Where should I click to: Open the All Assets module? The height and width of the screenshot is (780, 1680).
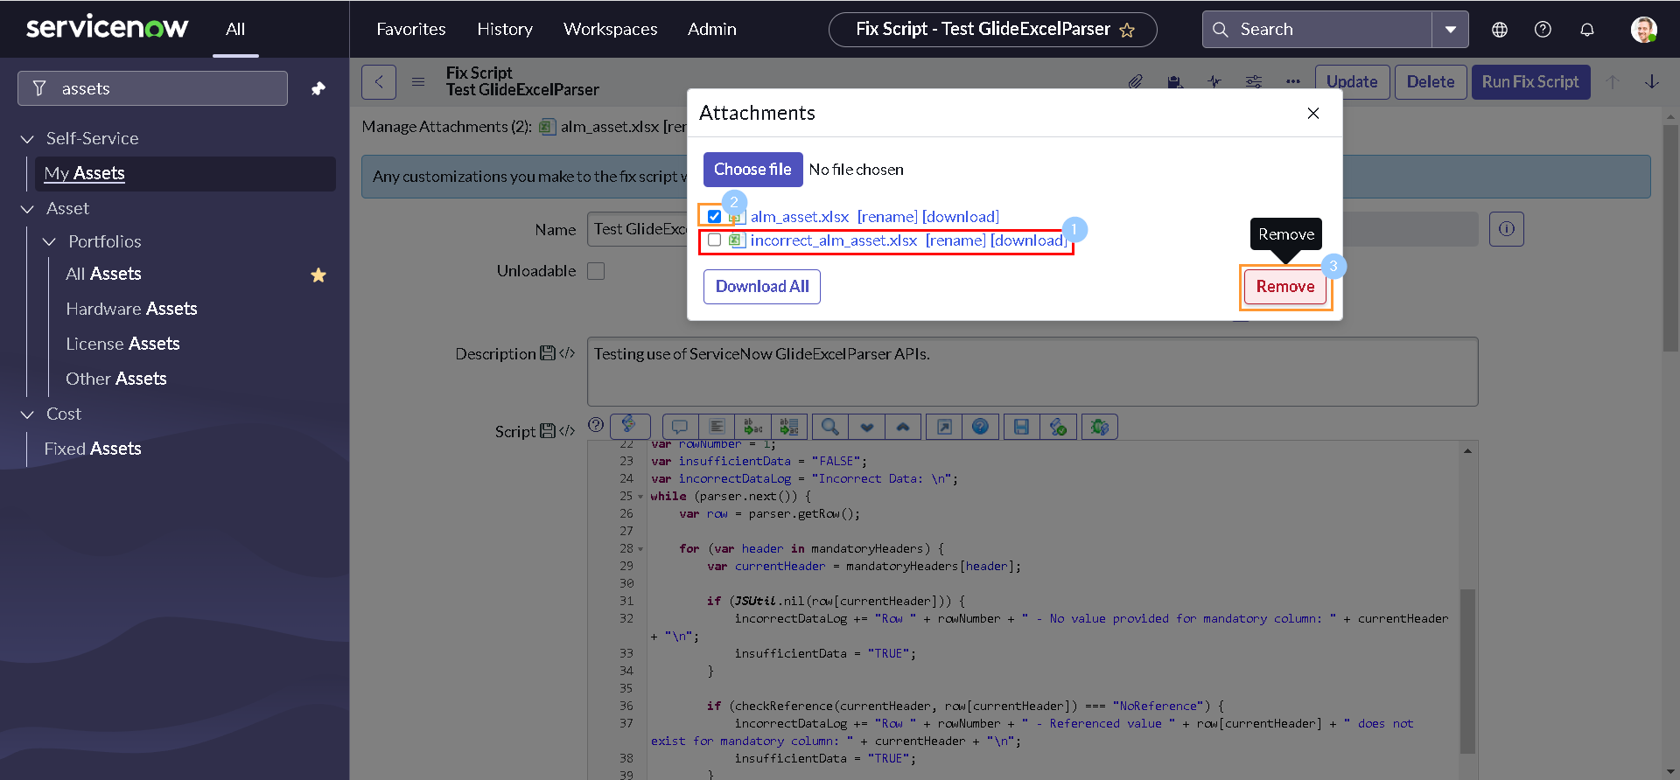tap(103, 274)
